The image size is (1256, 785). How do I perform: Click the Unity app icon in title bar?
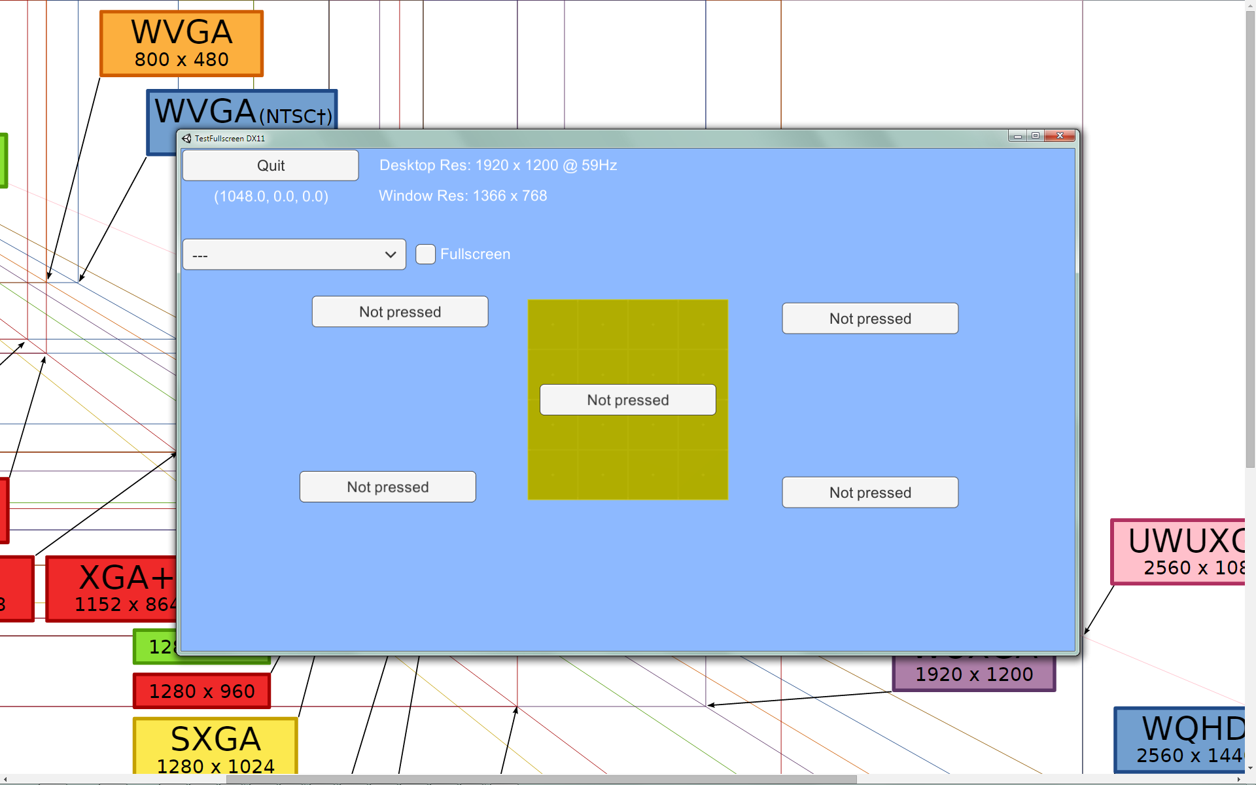[x=186, y=138]
